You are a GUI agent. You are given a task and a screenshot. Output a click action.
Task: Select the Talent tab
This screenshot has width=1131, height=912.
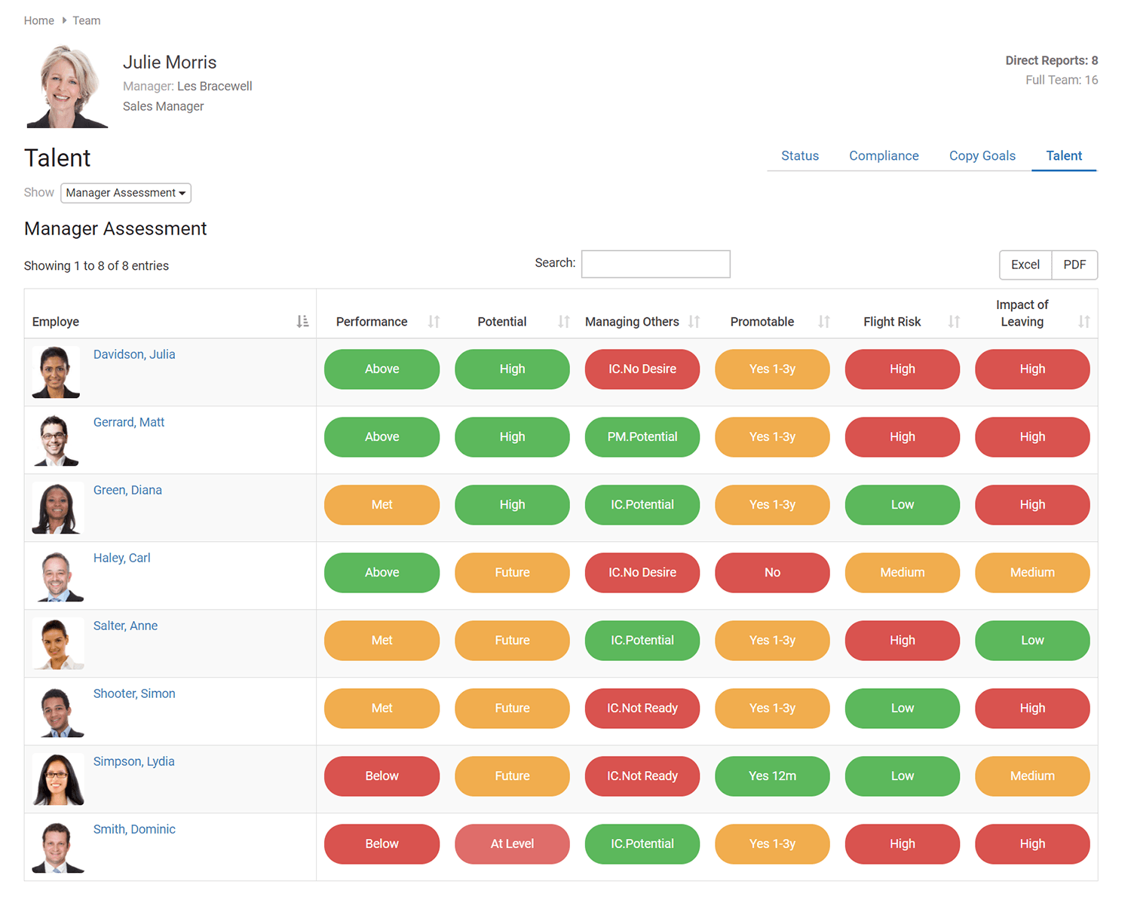pyautogui.click(x=1063, y=156)
